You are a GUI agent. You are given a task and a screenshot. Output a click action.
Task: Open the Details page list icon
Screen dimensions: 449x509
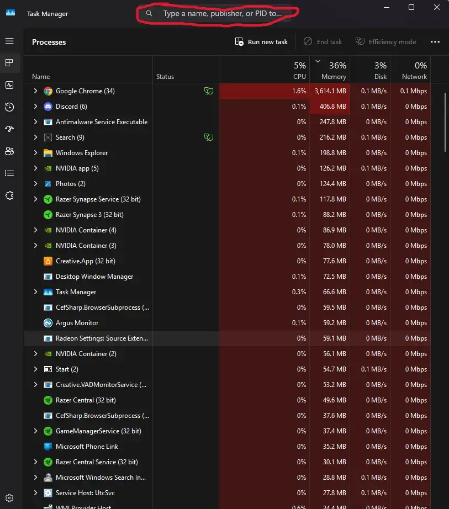pyautogui.click(x=9, y=173)
